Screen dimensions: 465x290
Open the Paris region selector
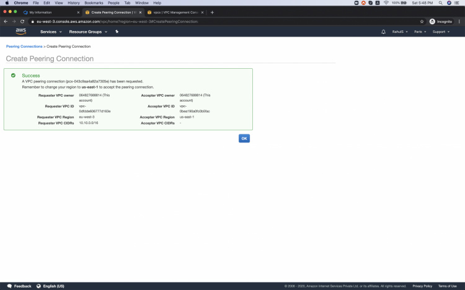420,32
